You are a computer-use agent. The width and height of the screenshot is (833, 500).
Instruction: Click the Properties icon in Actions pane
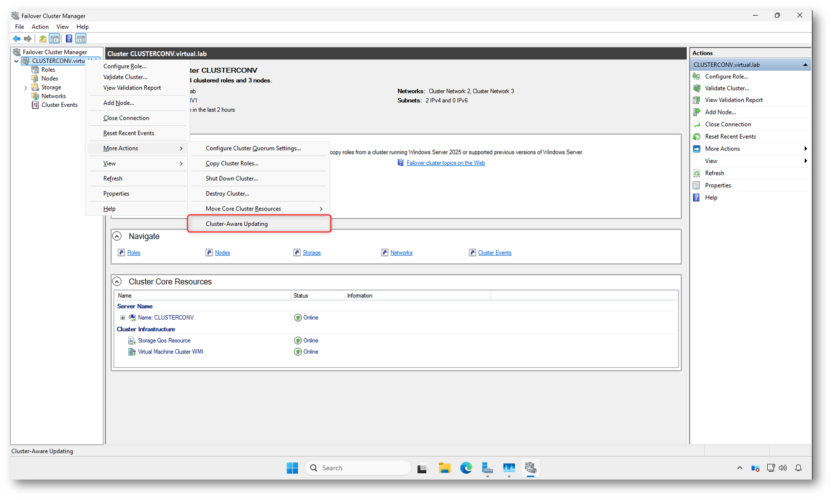pos(697,185)
